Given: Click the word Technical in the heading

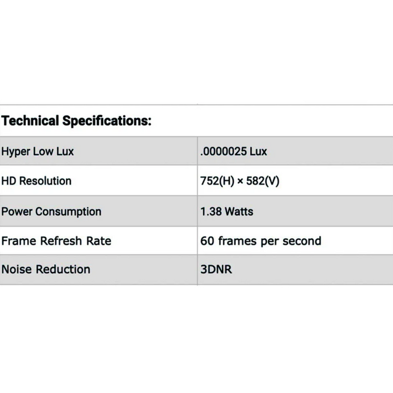Looking at the screenshot, I should [x=30, y=121].
